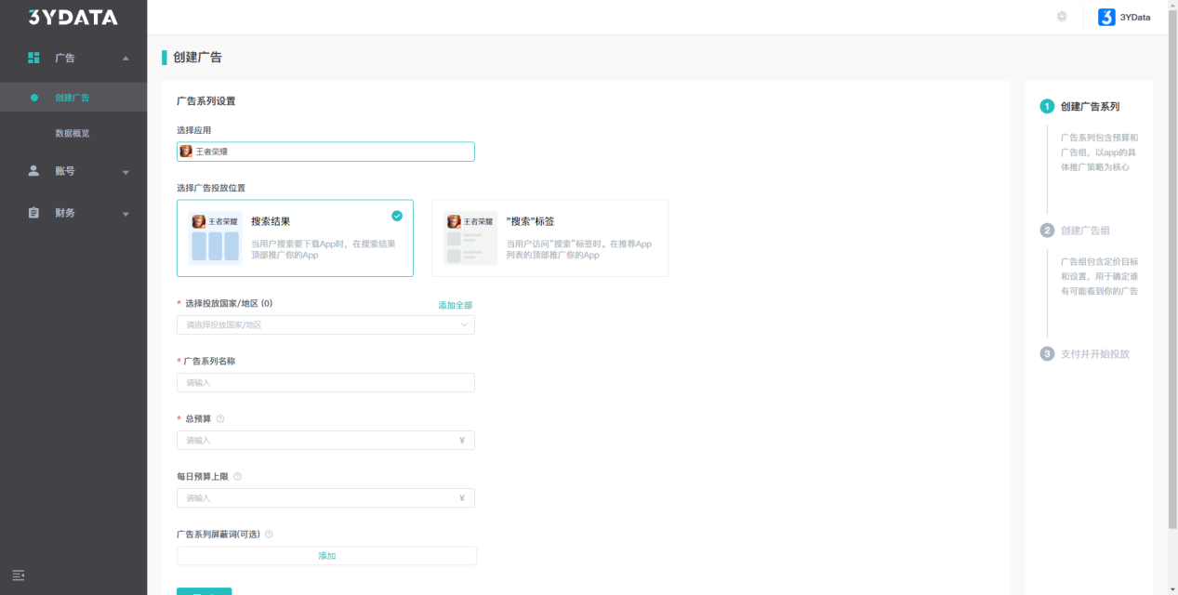Image resolution: width=1178 pixels, height=595 pixels.
Task: Click the 账号 person icon in sidebar
Action: coord(33,171)
